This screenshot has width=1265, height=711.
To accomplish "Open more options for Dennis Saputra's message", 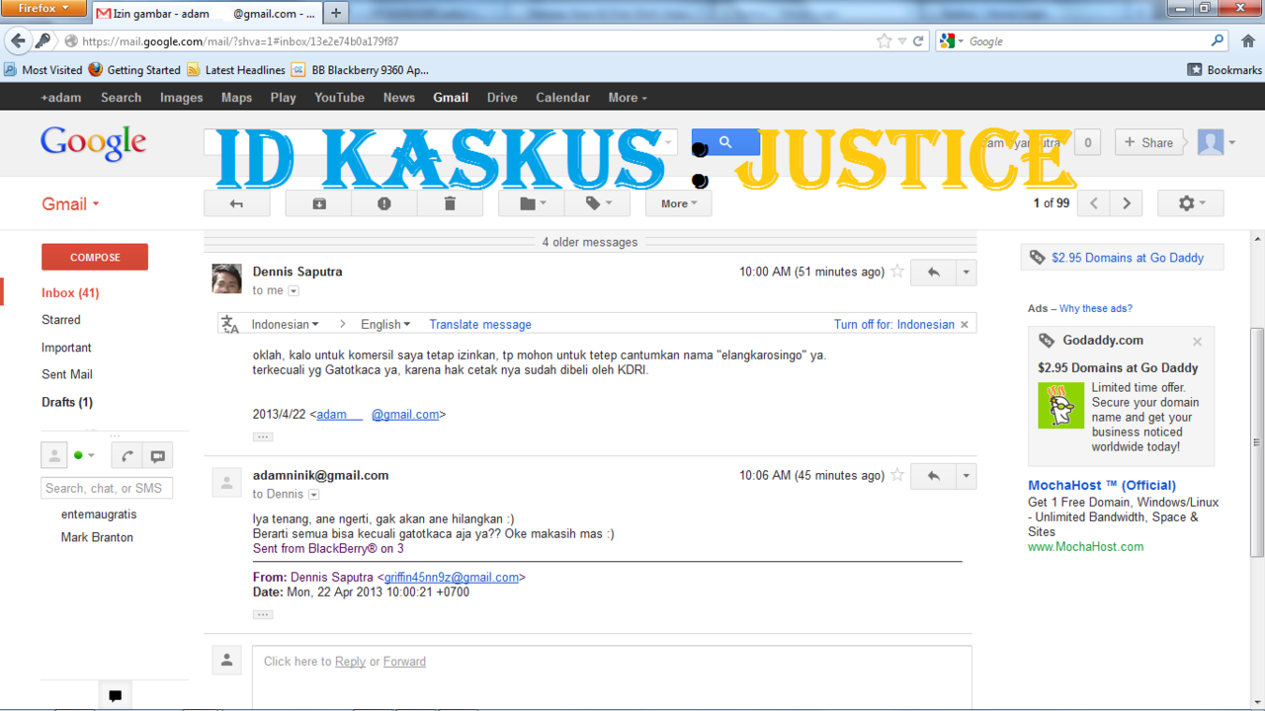I will (x=967, y=273).
